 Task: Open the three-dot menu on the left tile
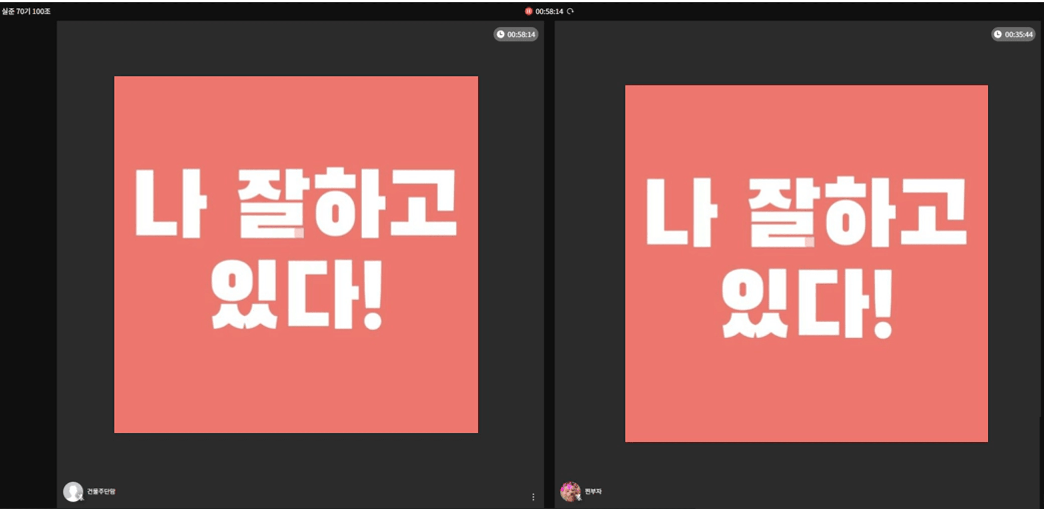click(x=533, y=497)
